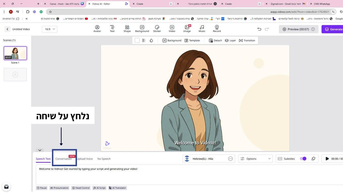The image size is (343, 193).
Task: Reload the page
Action: tap(341, 12)
